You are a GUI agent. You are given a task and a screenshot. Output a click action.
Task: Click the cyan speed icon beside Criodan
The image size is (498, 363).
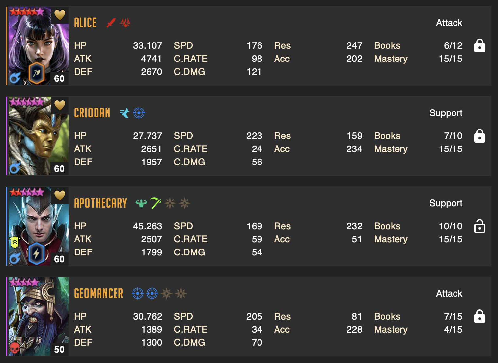click(x=125, y=113)
